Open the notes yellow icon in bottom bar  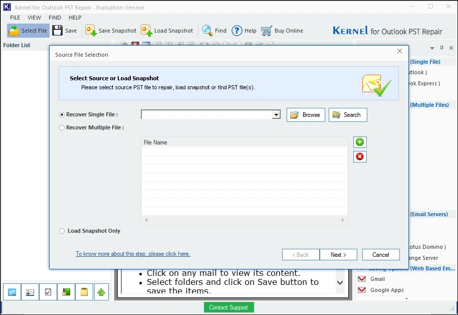tap(84, 292)
